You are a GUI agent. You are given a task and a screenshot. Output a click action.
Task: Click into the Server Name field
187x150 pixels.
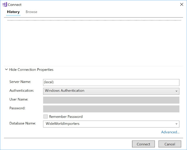(111, 83)
